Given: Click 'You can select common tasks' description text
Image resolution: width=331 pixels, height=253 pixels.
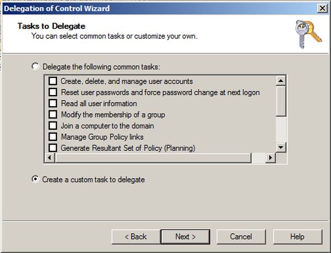Looking at the screenshot, I should pos(114,36).
